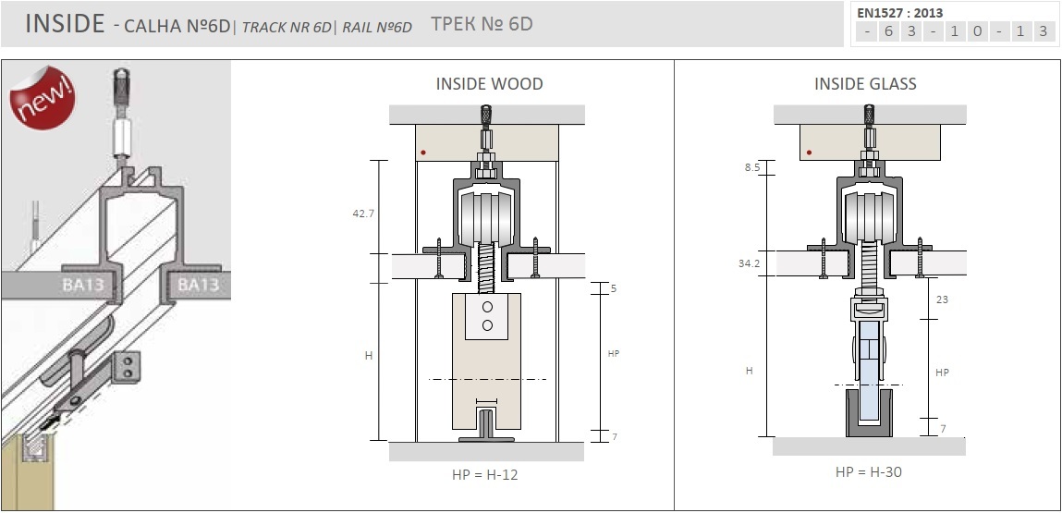Click the 5 dimension label in wood diagram
This screenshot has height=513, width=1062.
coord(614,288)
